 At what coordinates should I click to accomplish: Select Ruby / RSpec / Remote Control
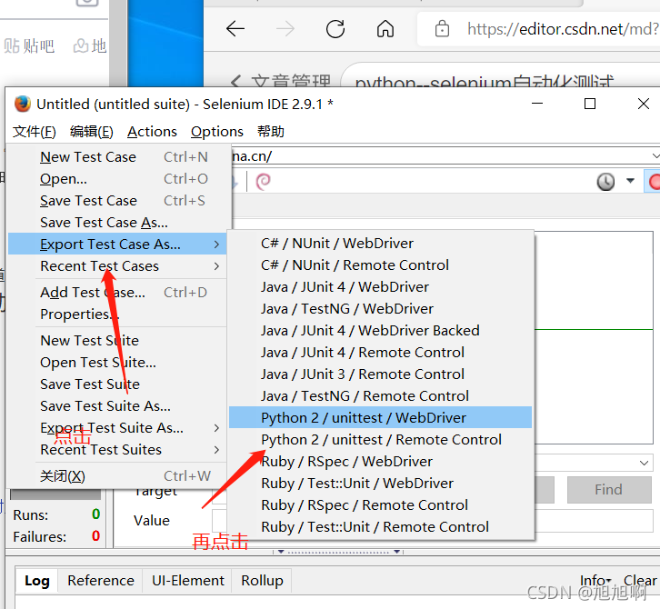(x=381, y=505)
